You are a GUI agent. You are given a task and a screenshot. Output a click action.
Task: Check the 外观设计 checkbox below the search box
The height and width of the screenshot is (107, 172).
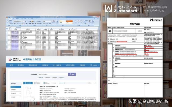point(59,78)
